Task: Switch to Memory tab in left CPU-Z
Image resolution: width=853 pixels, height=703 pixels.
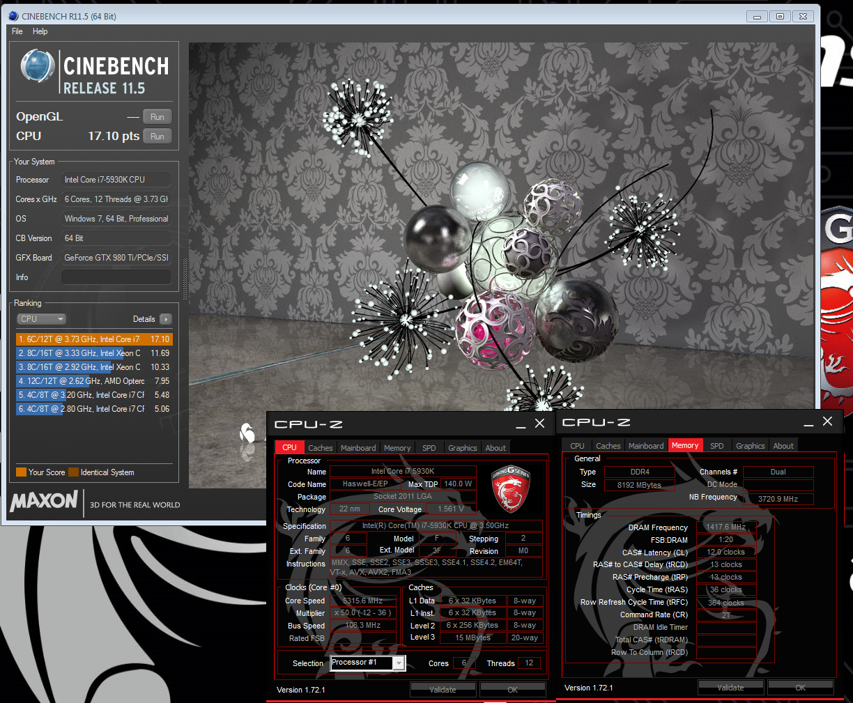Action: click(x=397, y=448)
